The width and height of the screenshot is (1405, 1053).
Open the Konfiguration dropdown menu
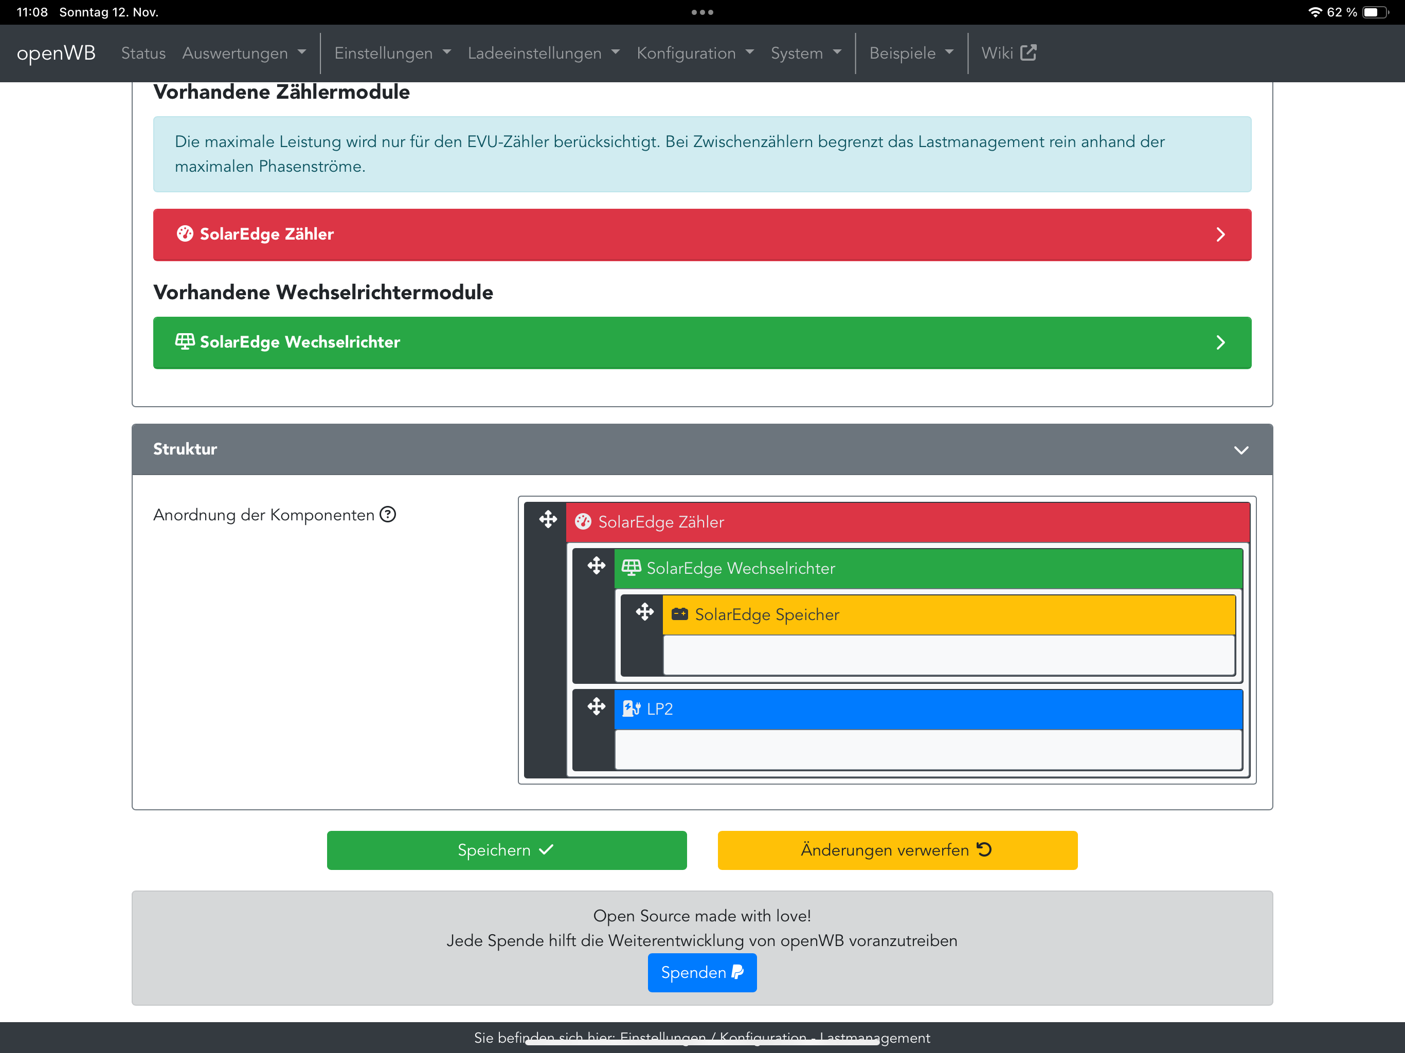[x=695, y=53]
